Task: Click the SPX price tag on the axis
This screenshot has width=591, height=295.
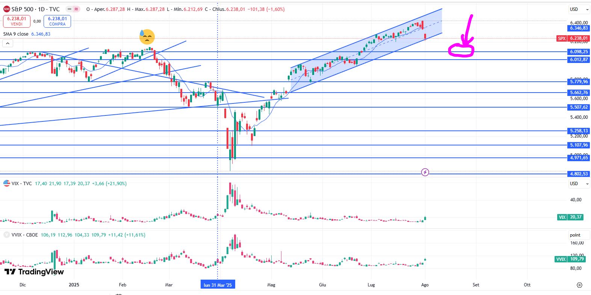Action: coord(573,38)
